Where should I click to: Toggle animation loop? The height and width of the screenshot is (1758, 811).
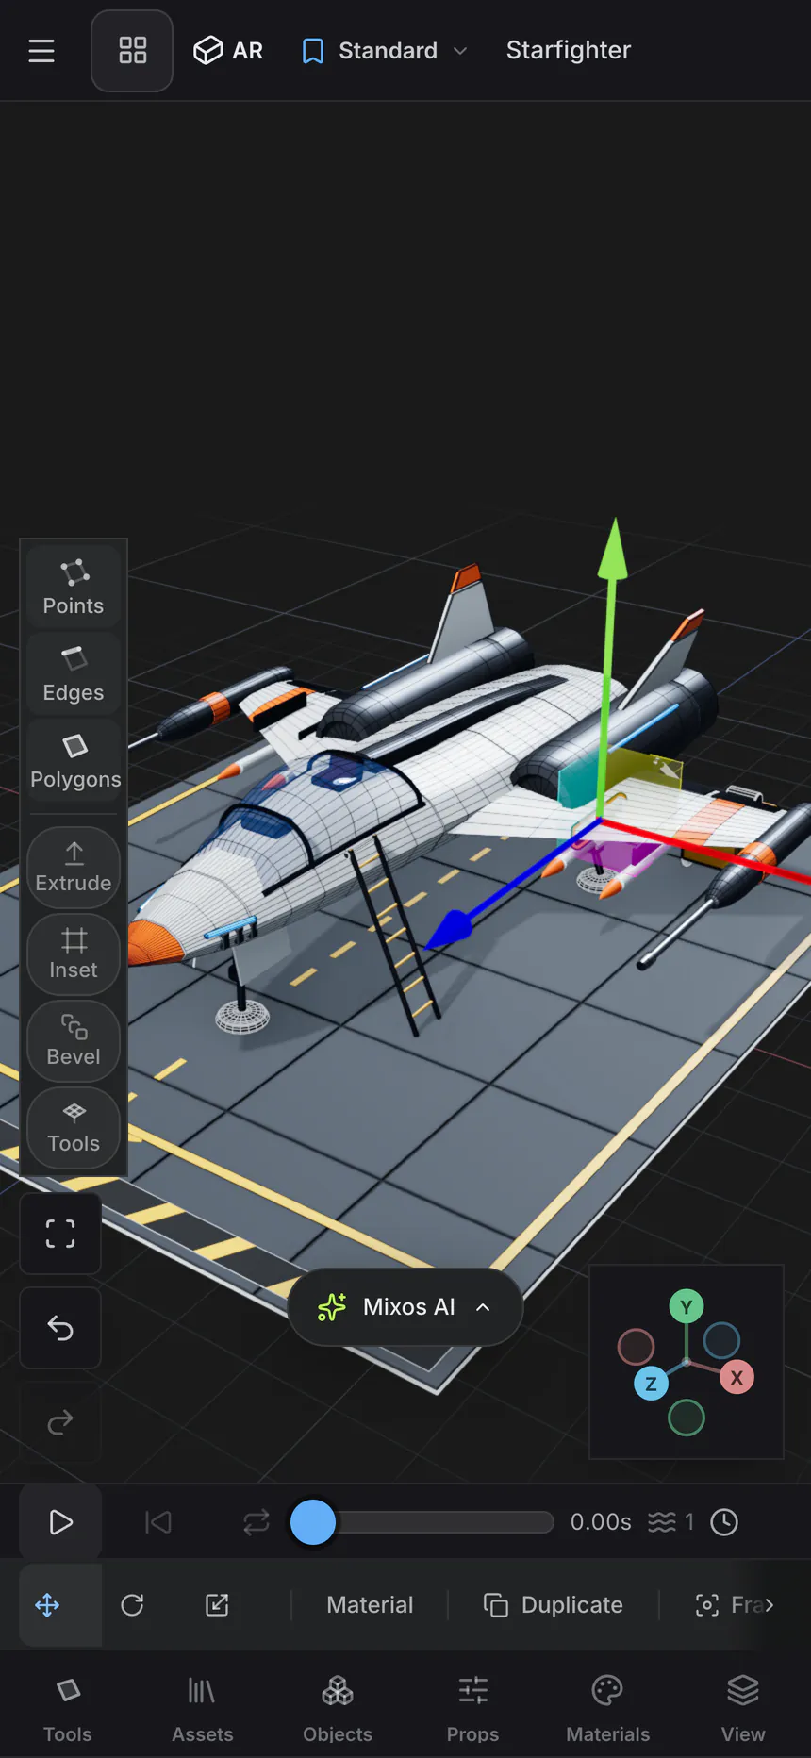(256, 1522)
